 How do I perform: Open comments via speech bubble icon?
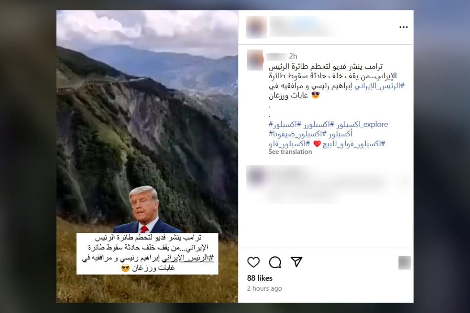click(x=275, y=262)
